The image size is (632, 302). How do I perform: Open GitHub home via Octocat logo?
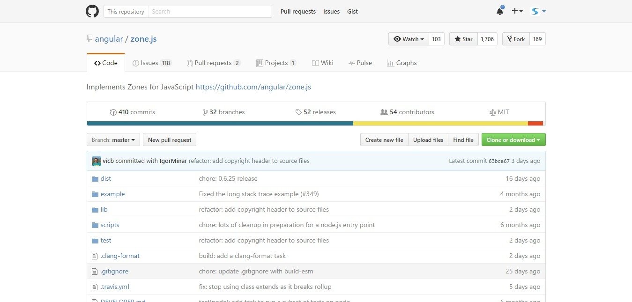pyautogui.click(x=92, y=11)
